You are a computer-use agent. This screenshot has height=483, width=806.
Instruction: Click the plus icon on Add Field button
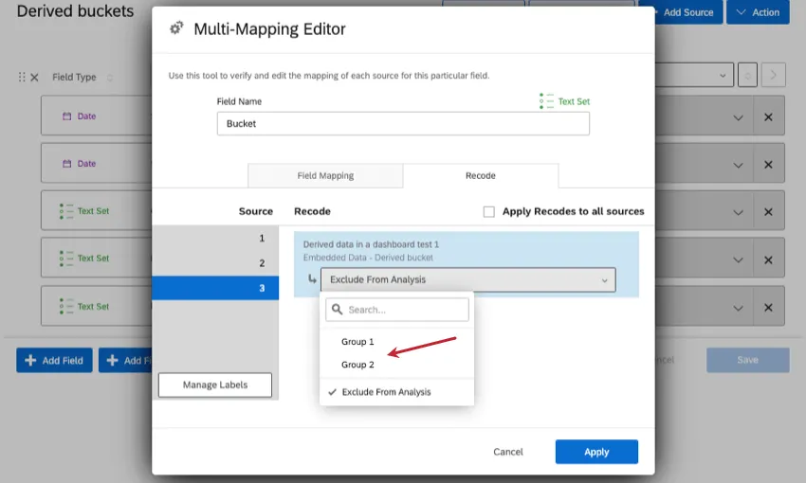30,360
